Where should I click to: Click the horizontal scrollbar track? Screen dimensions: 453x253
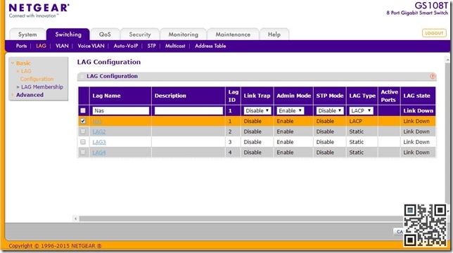click(x=240, y=219)
